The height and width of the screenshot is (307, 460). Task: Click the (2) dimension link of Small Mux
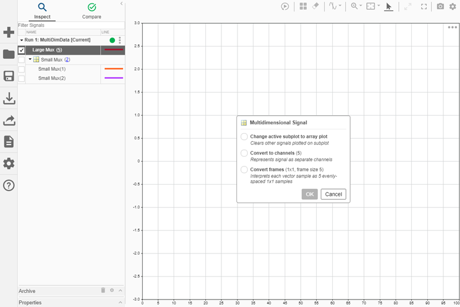[67, 60]
